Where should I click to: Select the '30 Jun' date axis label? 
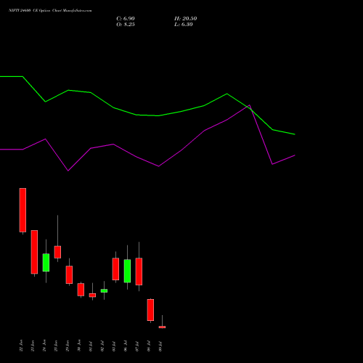79,346
